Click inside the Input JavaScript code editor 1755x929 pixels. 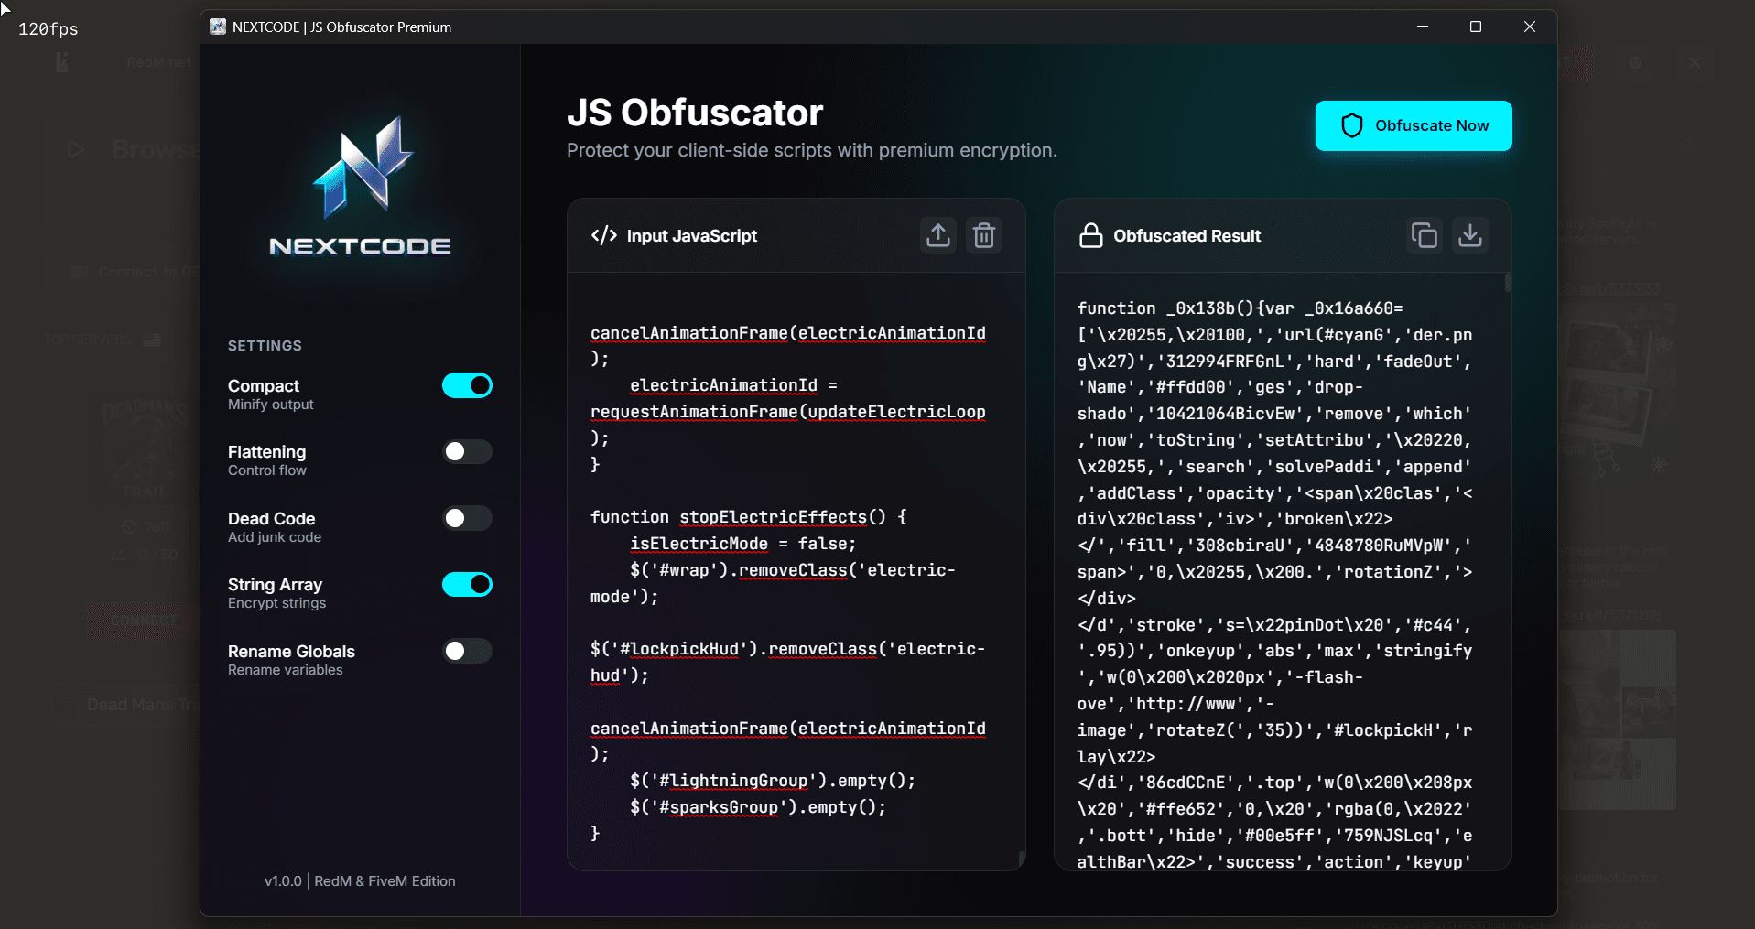point(795,570)
